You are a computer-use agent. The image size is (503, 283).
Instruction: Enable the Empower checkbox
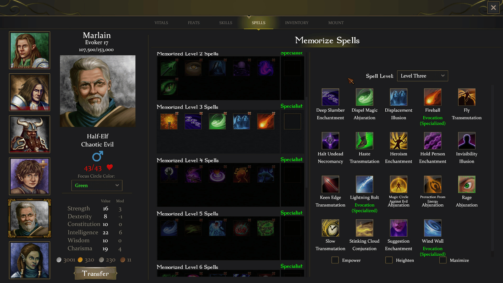[x=335, y=260]
